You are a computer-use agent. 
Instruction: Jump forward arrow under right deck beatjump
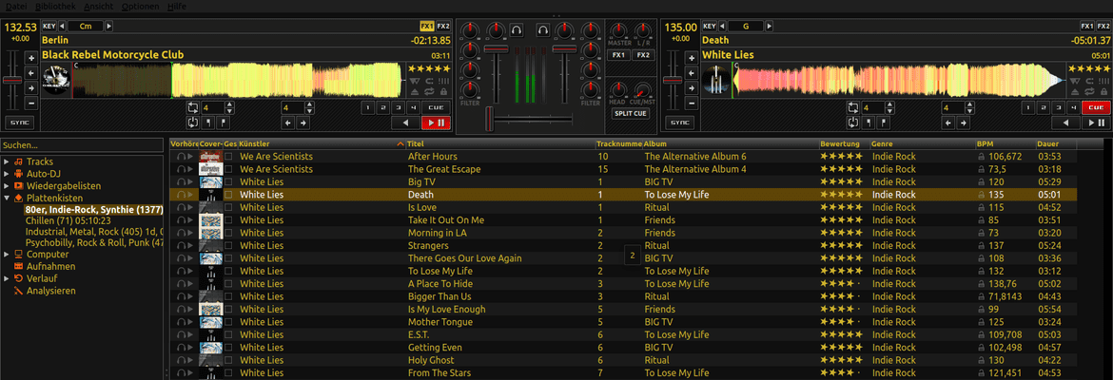tap(964, 123)
